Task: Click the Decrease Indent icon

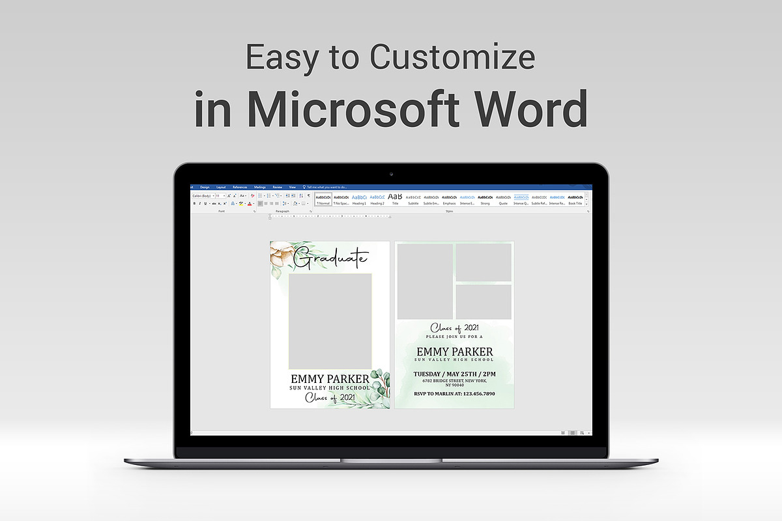Action: tap(287, 196)
